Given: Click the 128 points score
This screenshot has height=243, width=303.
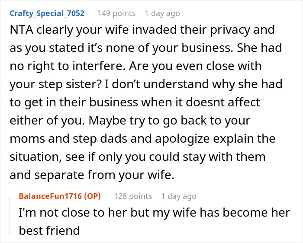Looking at the screenshot, I should pos(133,196).
